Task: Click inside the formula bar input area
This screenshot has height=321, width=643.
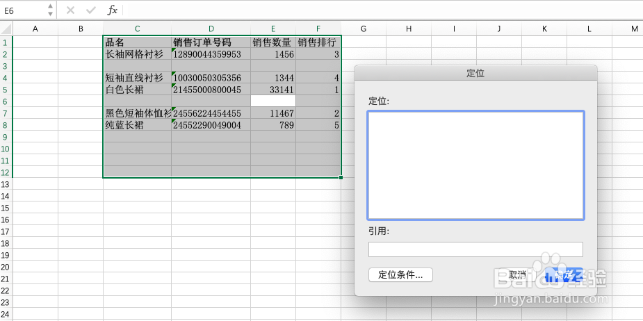Action: coord(382,10)
